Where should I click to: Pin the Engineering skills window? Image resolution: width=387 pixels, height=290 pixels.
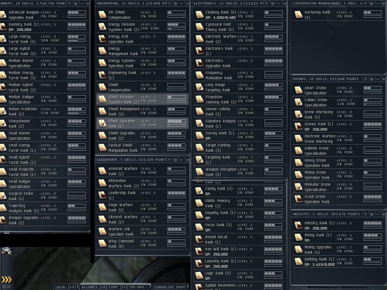[175, 3]
